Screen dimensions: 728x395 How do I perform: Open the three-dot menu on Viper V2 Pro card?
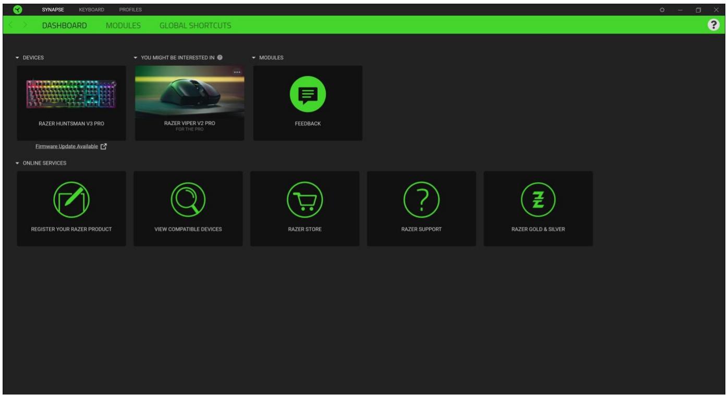(237, 72)
